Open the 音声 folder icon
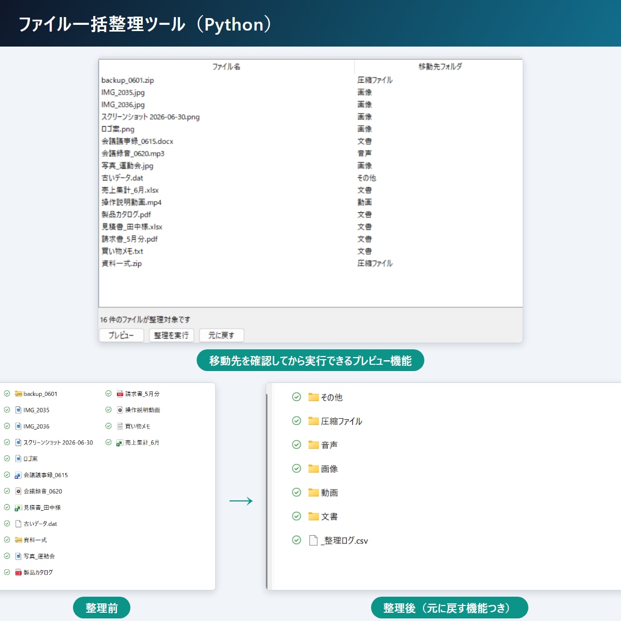The image size is (621, 621). tap(314, 445)
